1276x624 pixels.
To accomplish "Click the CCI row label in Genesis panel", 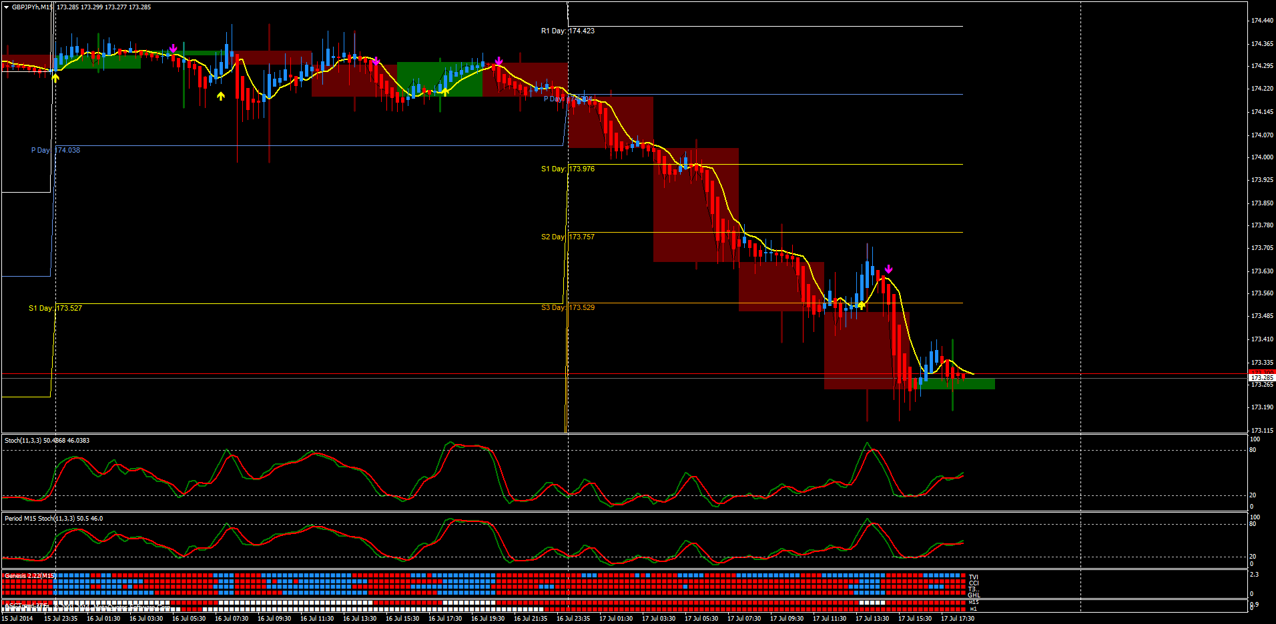I will (x=973, y=583).
